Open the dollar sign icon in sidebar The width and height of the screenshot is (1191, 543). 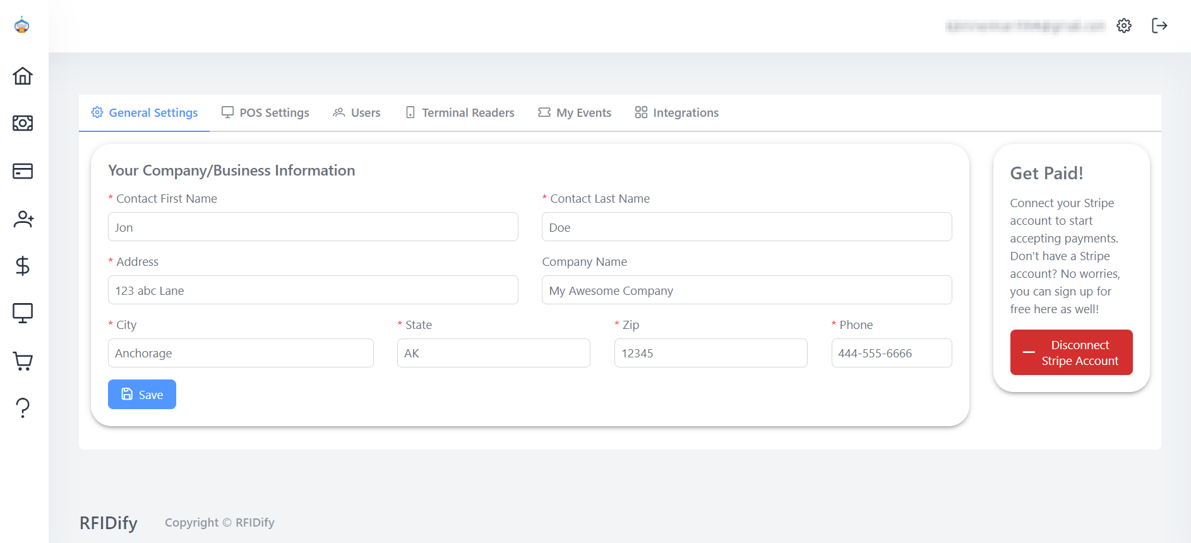23,266
